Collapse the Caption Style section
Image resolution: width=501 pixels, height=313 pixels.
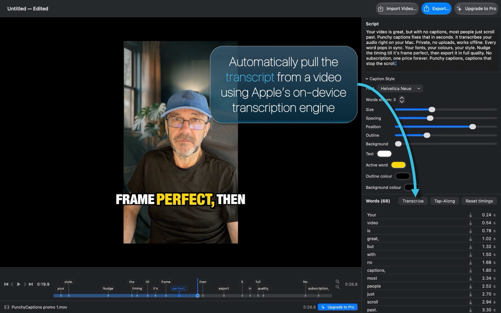[x=367, y=79]
